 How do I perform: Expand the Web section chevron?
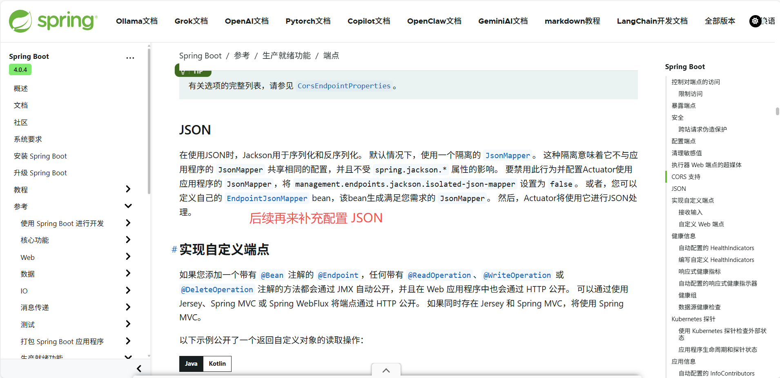(x=128, y=257)
